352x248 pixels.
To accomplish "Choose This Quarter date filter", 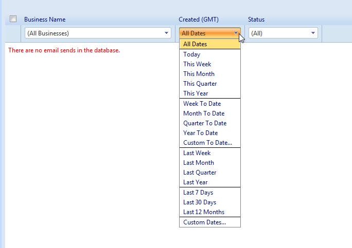I will [x=200, y=84].
